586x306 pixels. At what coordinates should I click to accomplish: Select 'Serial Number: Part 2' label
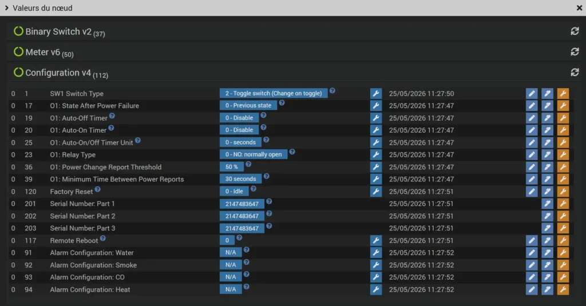tap(82, 216)
